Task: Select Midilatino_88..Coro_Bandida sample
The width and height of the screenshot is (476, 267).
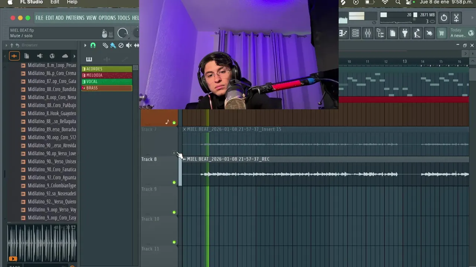Action: 52,89
